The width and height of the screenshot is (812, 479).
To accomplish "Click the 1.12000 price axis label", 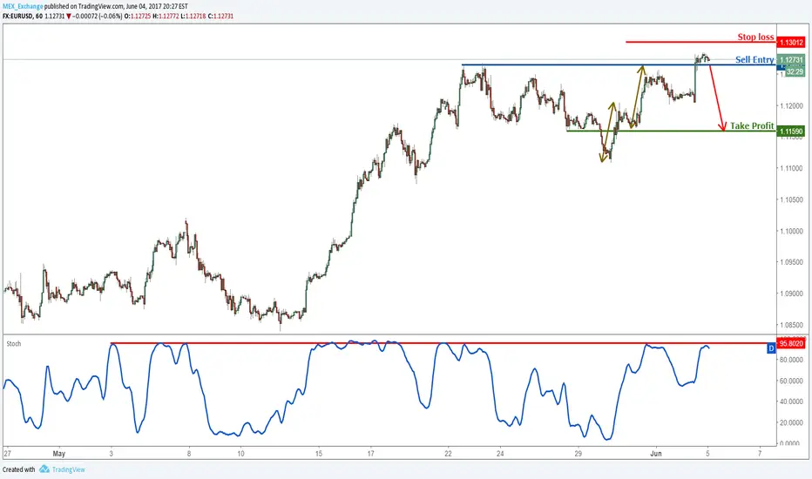I will [792, 105].
